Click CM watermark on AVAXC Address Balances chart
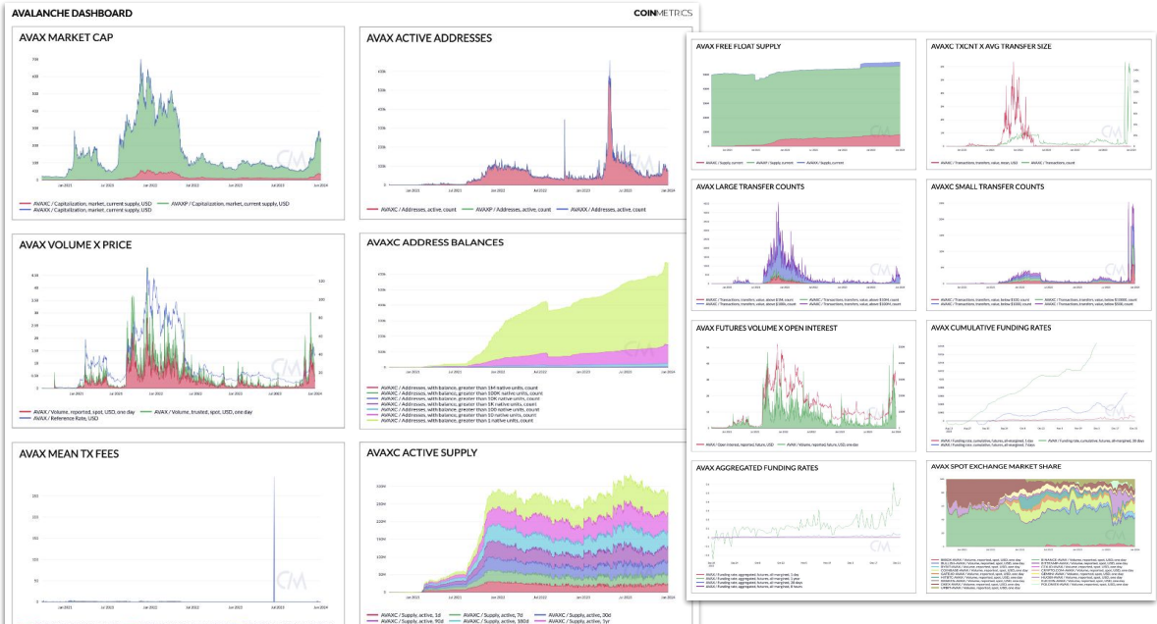 pos(638,350)
